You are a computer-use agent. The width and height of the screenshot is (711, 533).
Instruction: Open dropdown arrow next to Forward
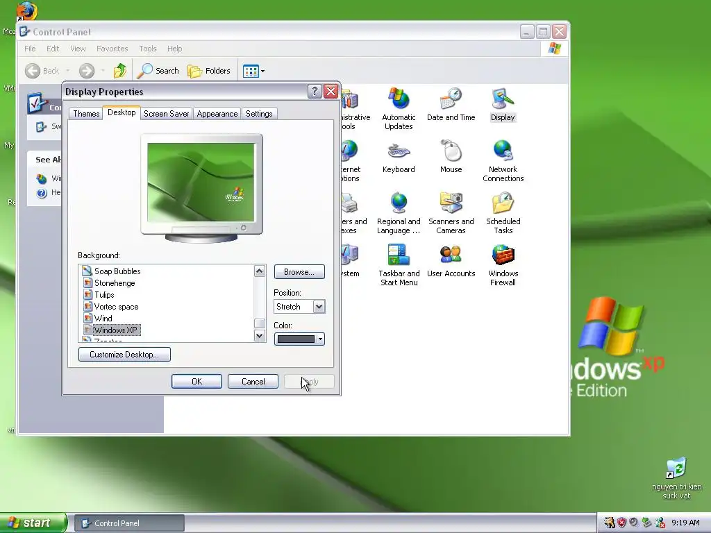click(x=103, y=71)
